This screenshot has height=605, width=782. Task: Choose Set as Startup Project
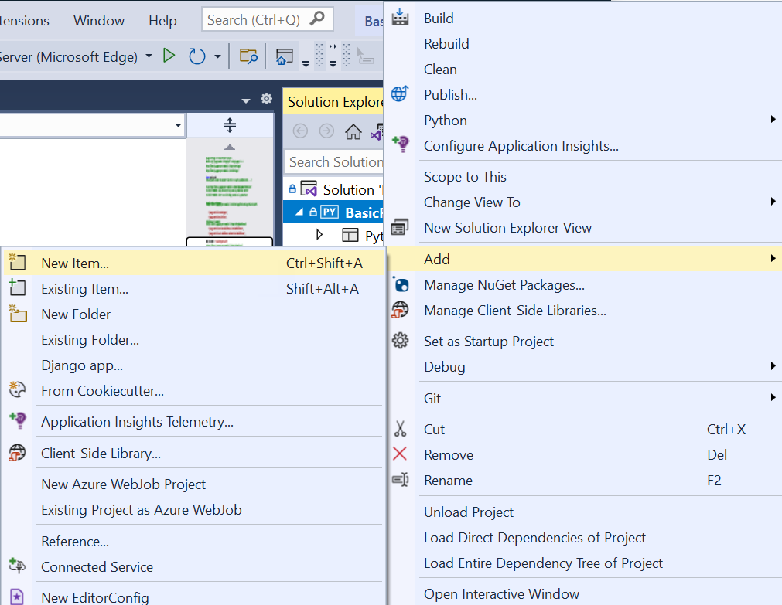489,341
